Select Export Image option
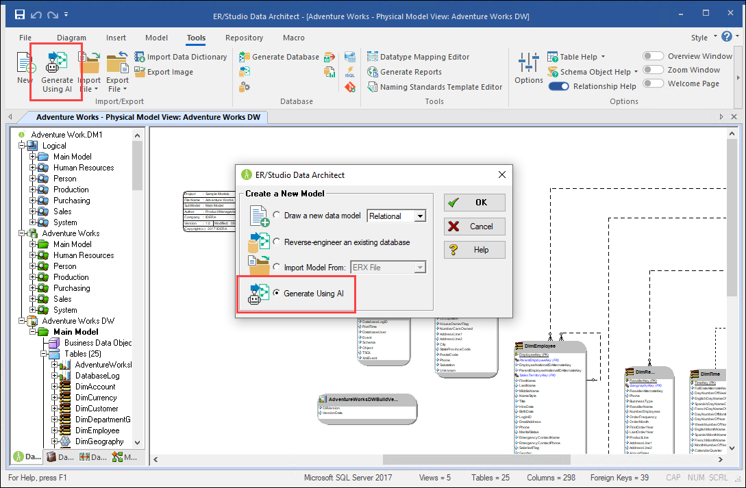 point(164,72)
